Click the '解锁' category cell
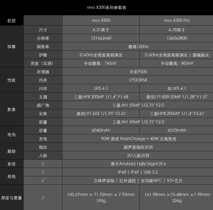The image size is (213, 210). (12, 151)
